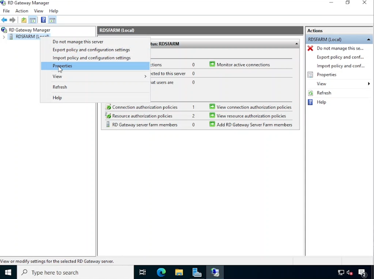This screenshot has height=279, width=374.
Task: Click the Forward arrow toolbar icon
Action: click(x=13, y=20)
